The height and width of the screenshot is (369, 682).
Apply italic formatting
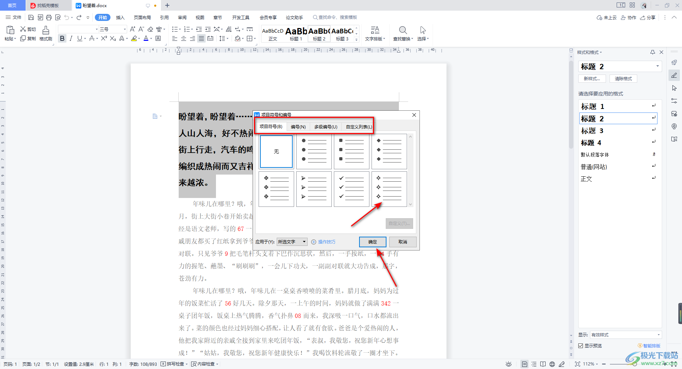click(71, 39)
